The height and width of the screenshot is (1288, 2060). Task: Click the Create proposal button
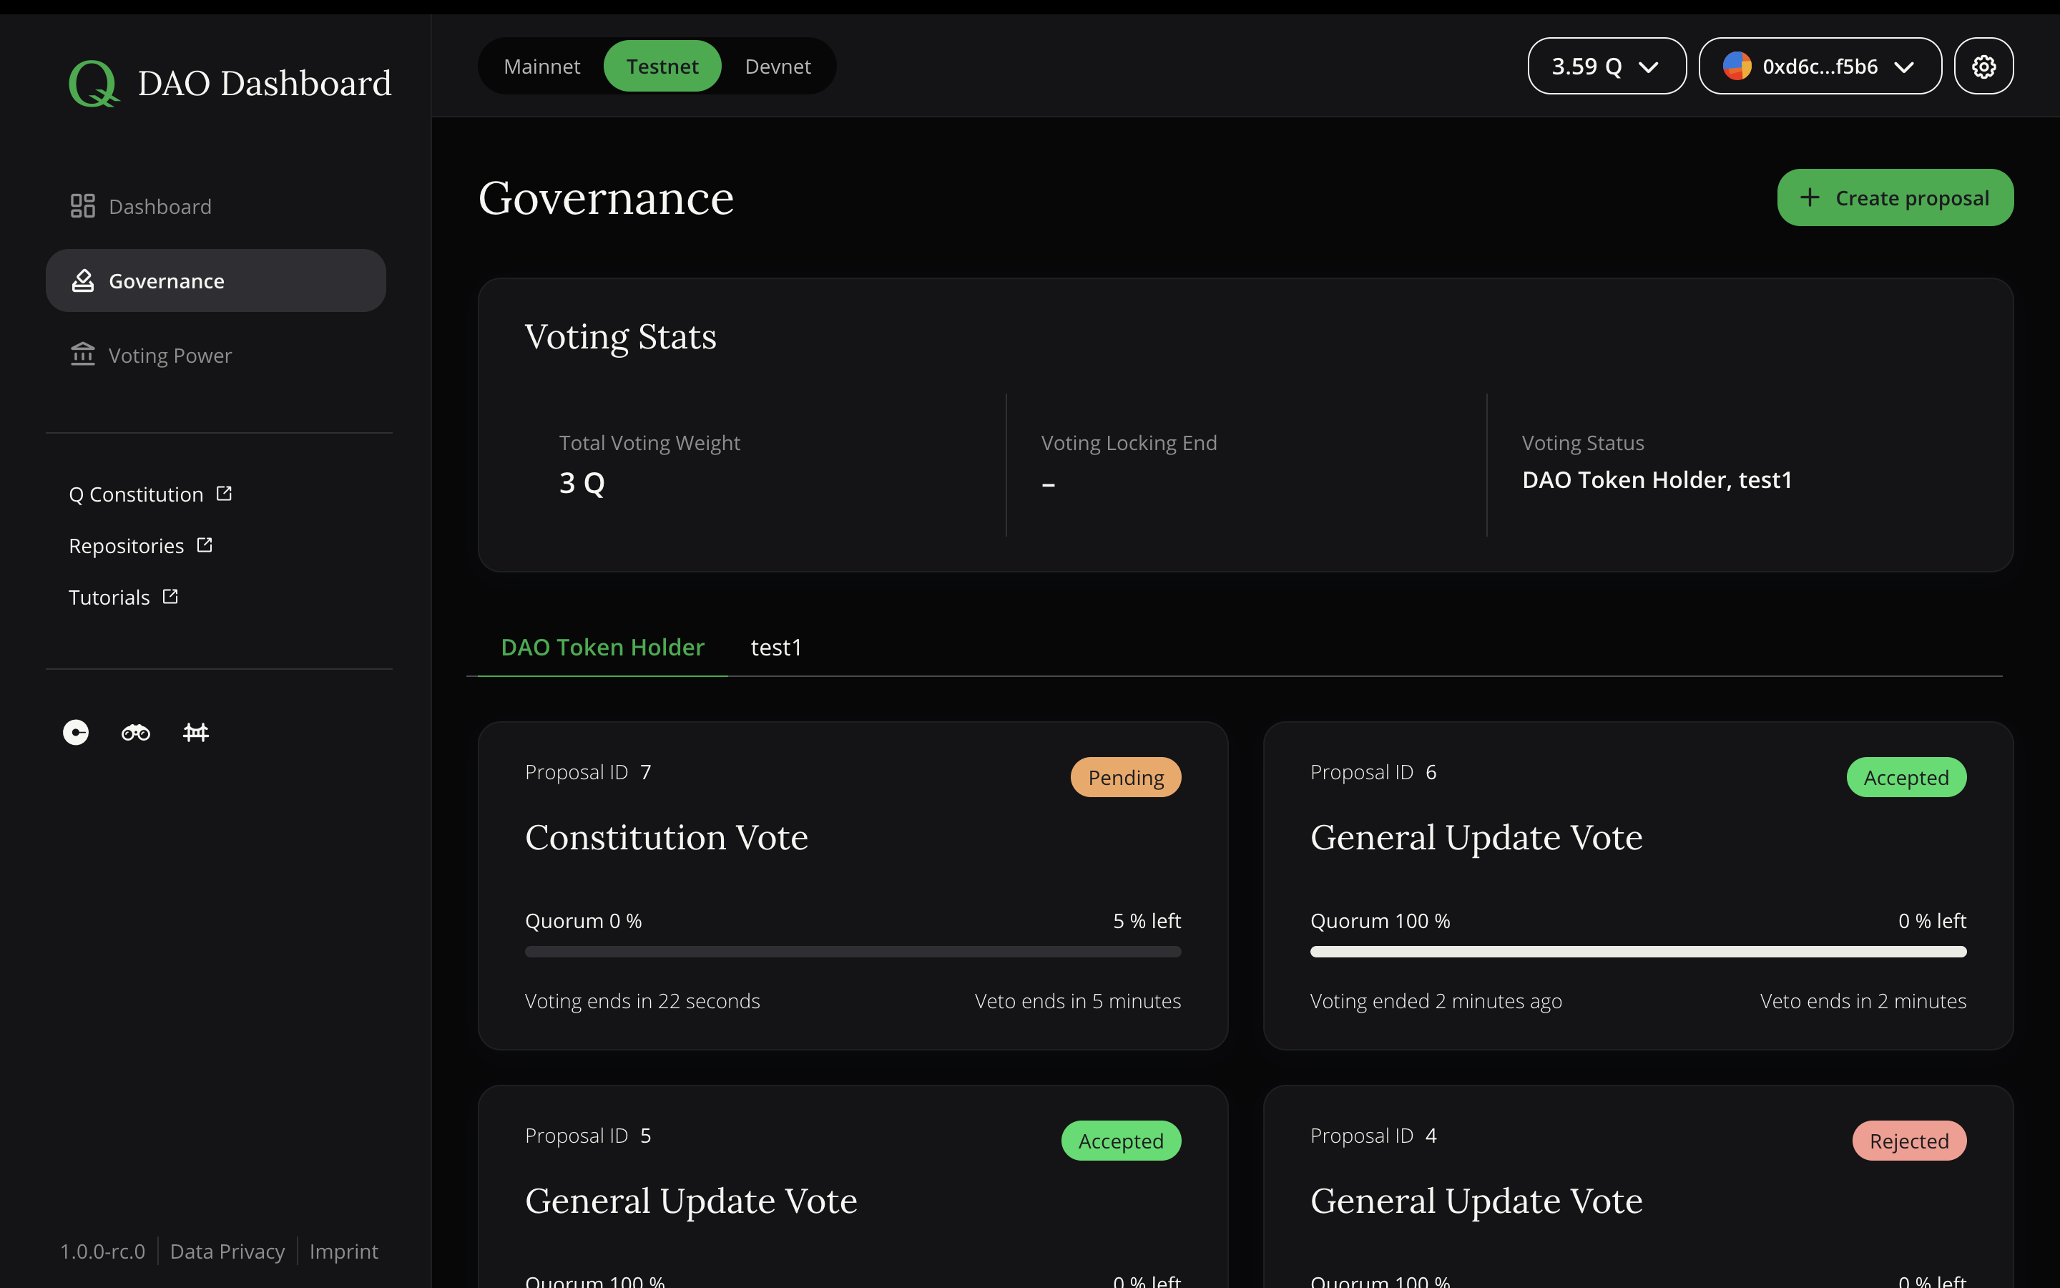(x=1895, y=197)
